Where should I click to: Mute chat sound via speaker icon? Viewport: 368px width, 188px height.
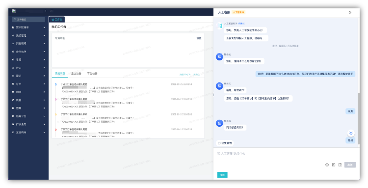[350, 12]
